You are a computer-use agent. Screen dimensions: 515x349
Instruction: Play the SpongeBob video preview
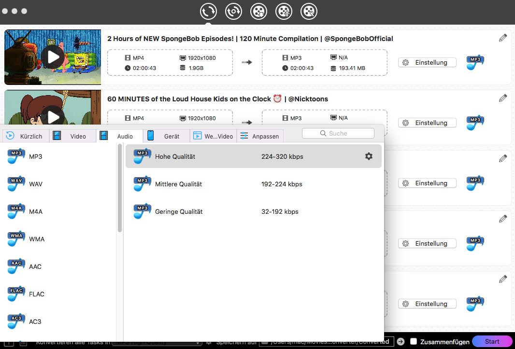(53, 57)
